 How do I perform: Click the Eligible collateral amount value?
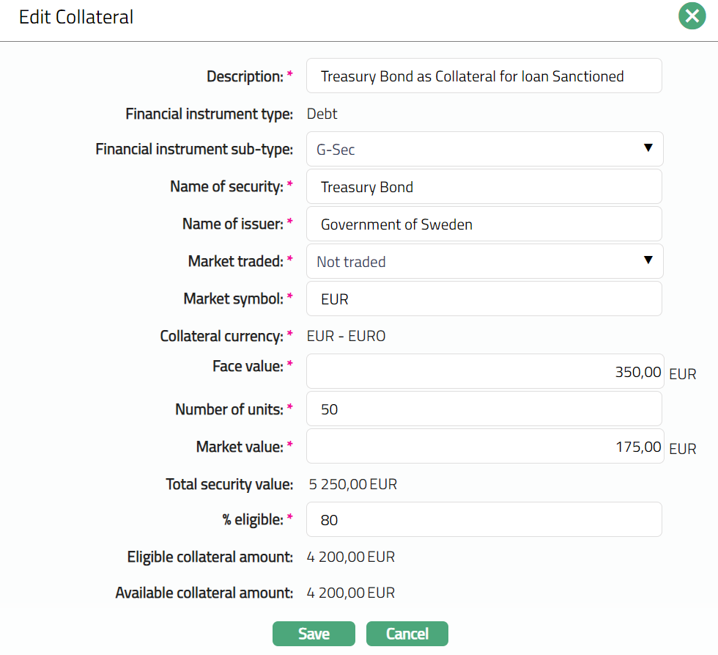(350, 557)
